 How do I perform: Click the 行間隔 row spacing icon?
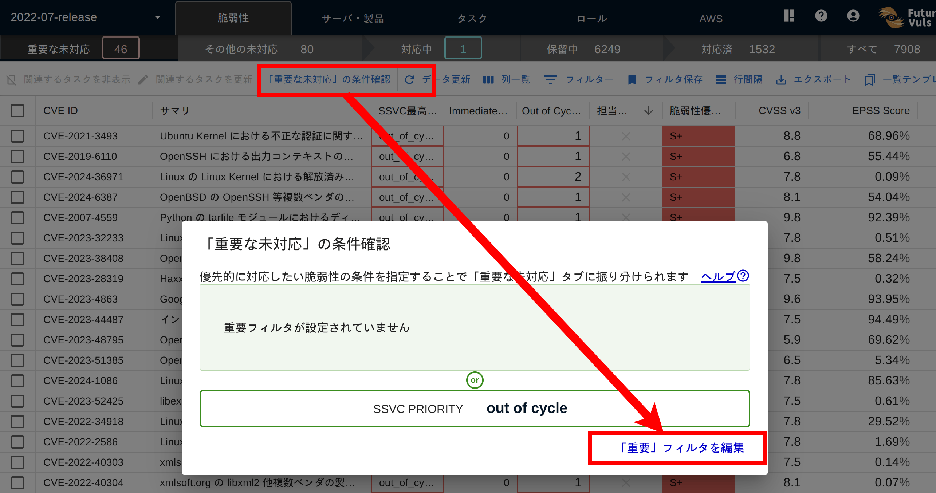[721, 79]
